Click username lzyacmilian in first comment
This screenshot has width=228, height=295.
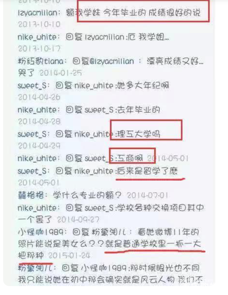[37, 12]
